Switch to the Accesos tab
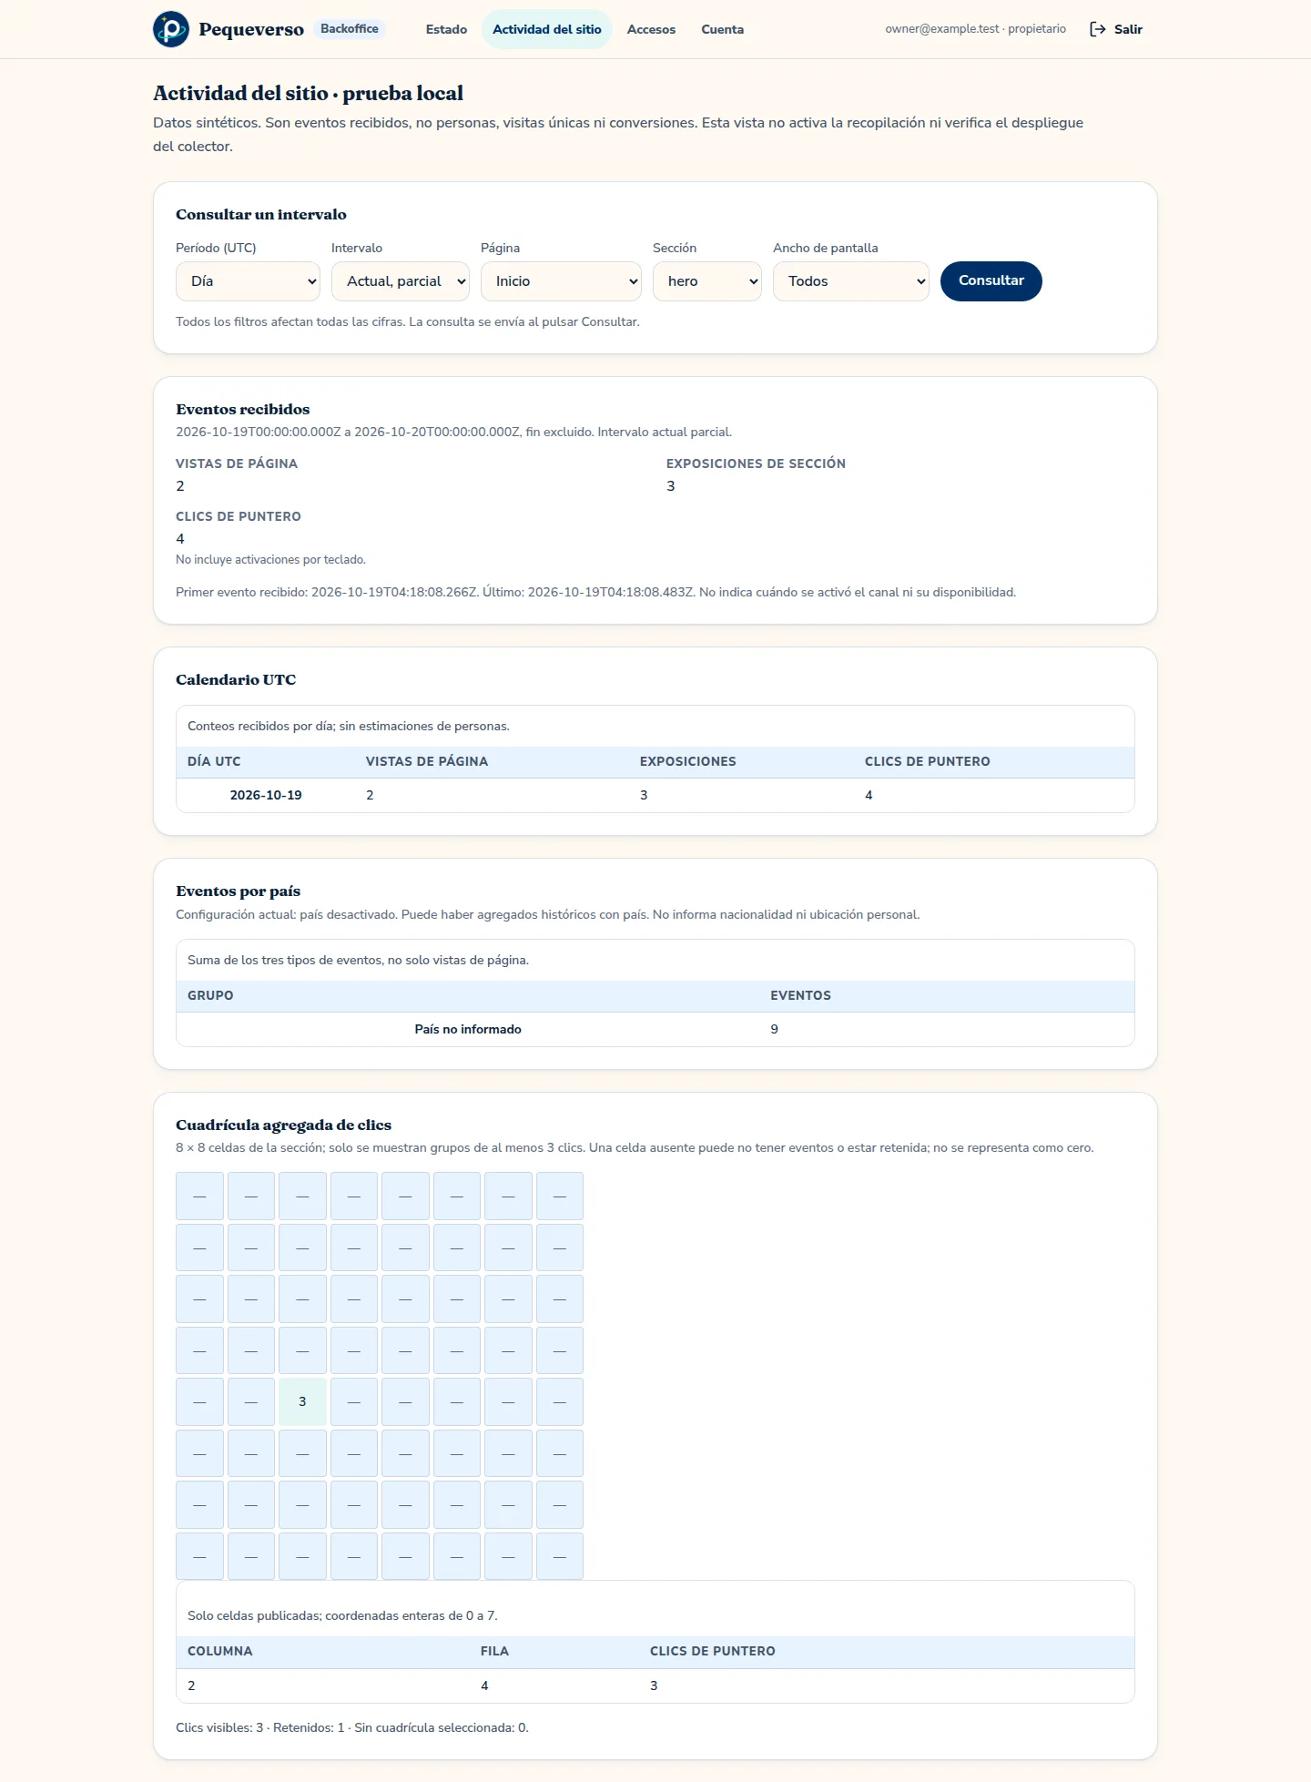 point(651,29)
